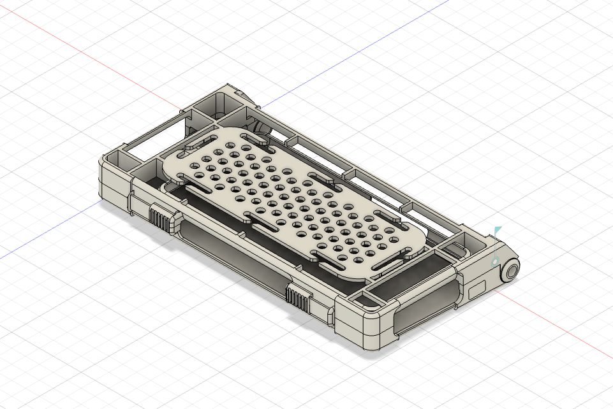Select the perforated plate's top face
613x409 pixels.
click(293, 203)
